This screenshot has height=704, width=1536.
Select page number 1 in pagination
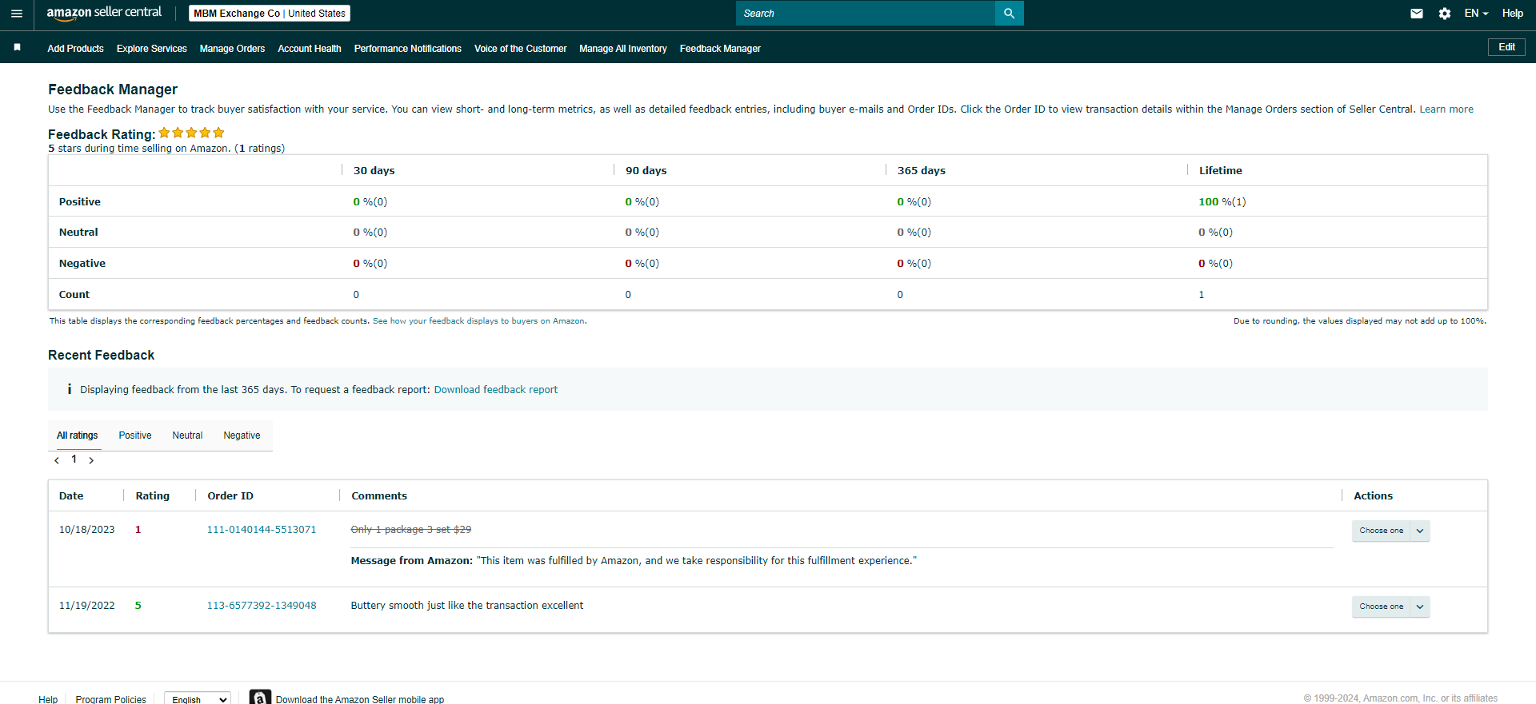point(74,459)
